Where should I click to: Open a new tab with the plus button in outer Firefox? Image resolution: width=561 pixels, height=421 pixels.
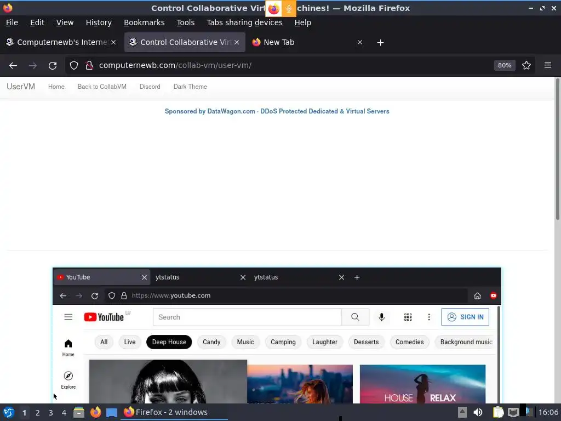(380, 43)
